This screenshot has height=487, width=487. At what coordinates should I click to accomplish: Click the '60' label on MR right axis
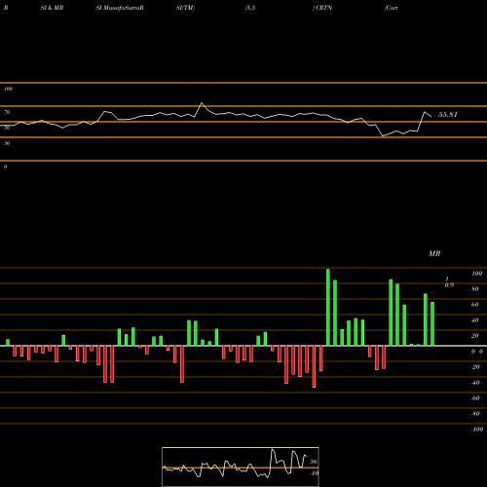click(x=475, y=305)
